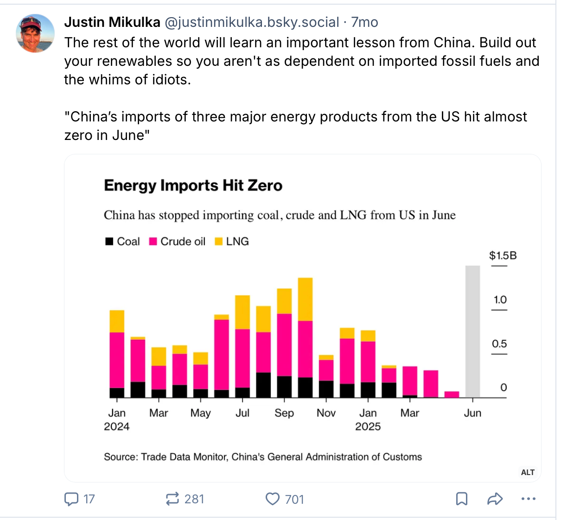Screen dimensions: 561x520
Task: Click the 7mo post timestamp
Action: click(x=364, y=22)
